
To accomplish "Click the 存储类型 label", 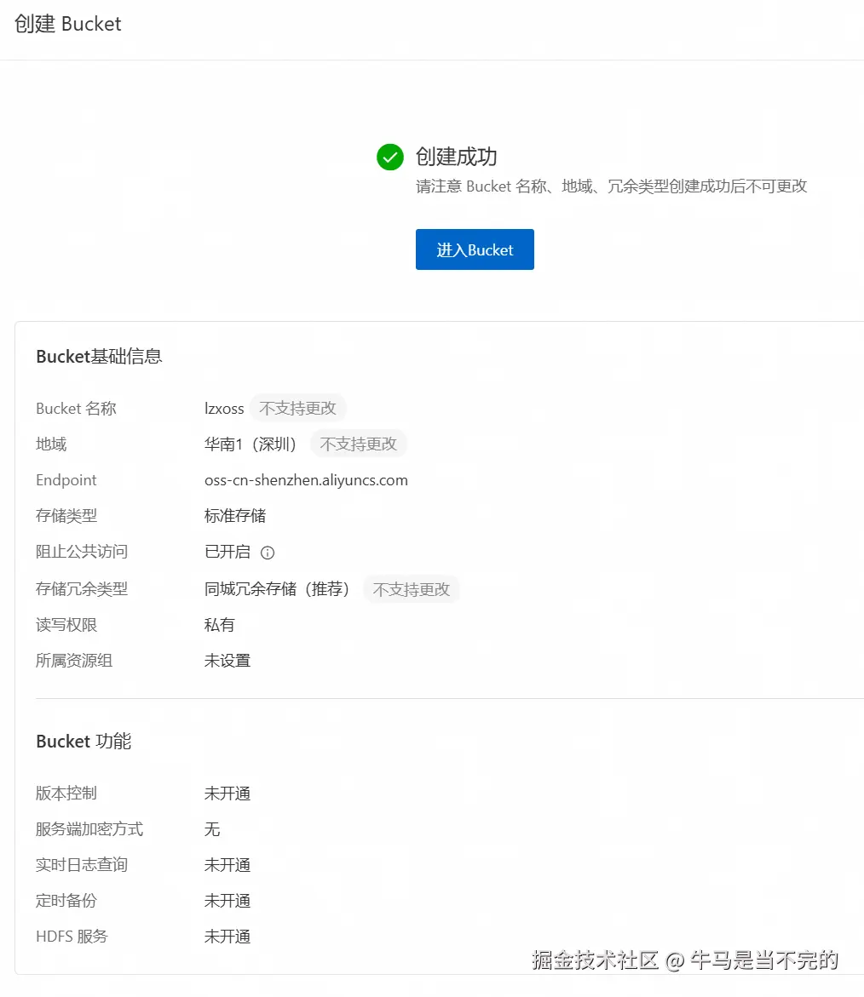I will [x=66, y=516].
